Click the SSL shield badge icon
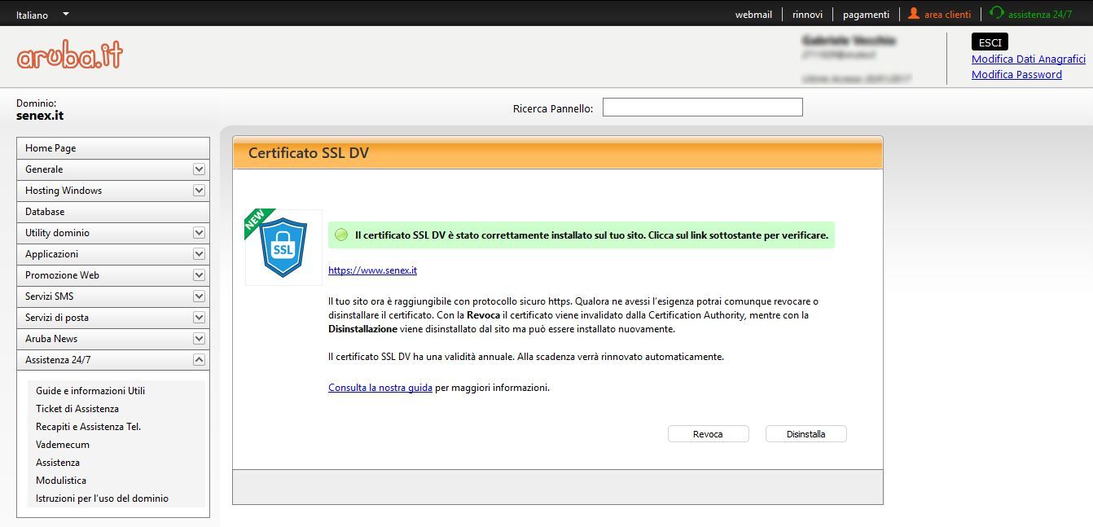The height and width of the screenshot is (527, 1093). coord(283,248)
